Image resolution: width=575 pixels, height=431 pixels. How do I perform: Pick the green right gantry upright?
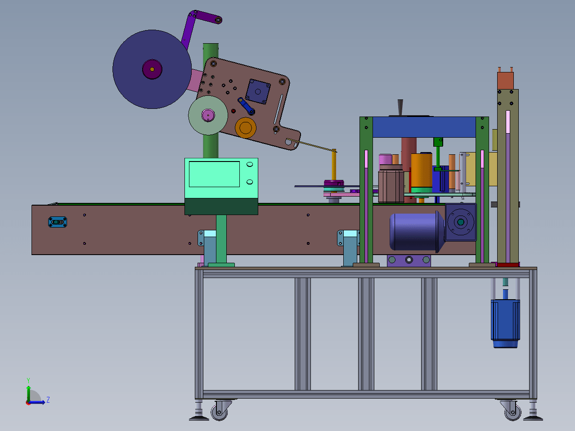coord(482,190)
